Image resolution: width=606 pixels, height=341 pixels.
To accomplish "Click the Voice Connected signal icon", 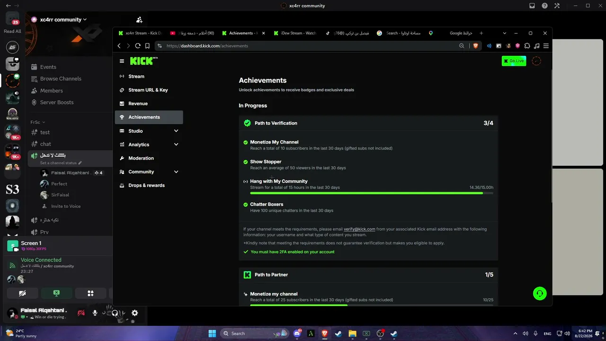I will pyautogui.click(x=12, y=266).
